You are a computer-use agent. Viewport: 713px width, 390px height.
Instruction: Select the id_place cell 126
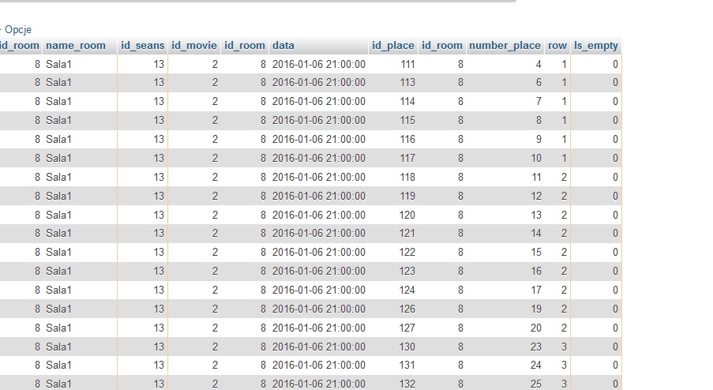[407, 309]
